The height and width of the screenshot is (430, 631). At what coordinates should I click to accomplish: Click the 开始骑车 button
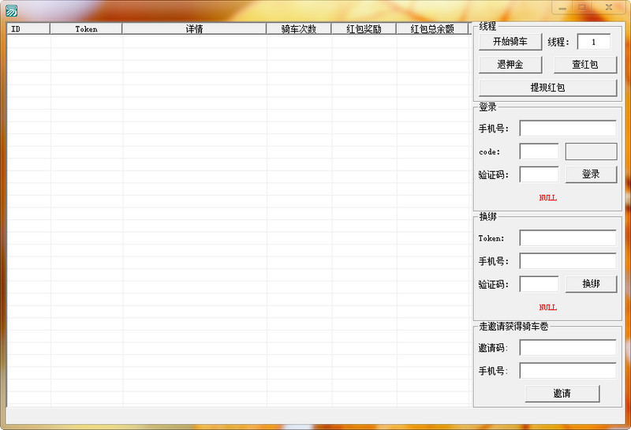[x=510, y=42]
